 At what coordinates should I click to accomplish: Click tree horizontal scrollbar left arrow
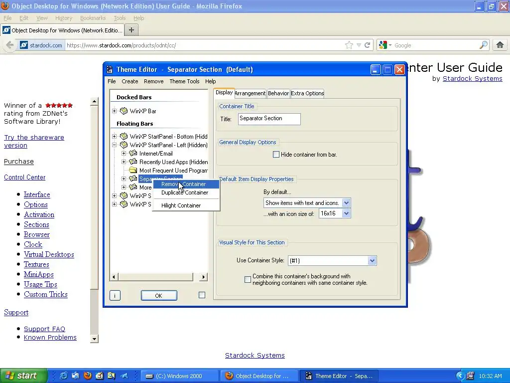click(114, 277)
